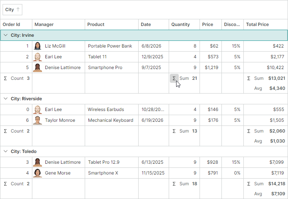This screenshot has width=288, height=199.
Task: Click the sigma icon beside Toledo Quantity Sum
Action: pyautogui.click(x=174, y=184)
